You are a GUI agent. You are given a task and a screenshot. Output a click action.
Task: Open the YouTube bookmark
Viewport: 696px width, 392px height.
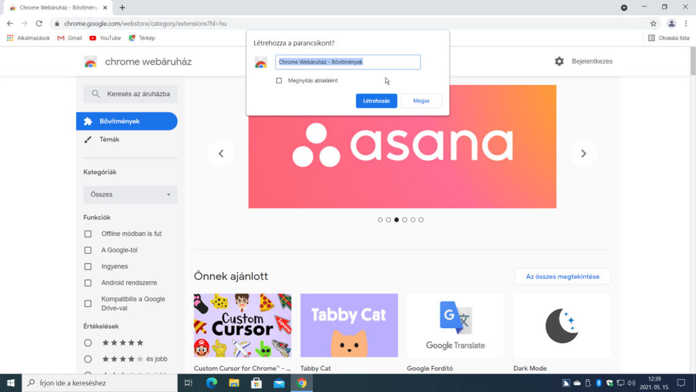click(105, 38)
